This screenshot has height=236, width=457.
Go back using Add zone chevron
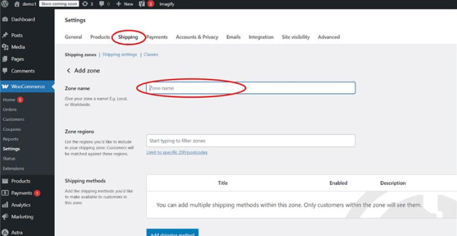pos(69,70)
